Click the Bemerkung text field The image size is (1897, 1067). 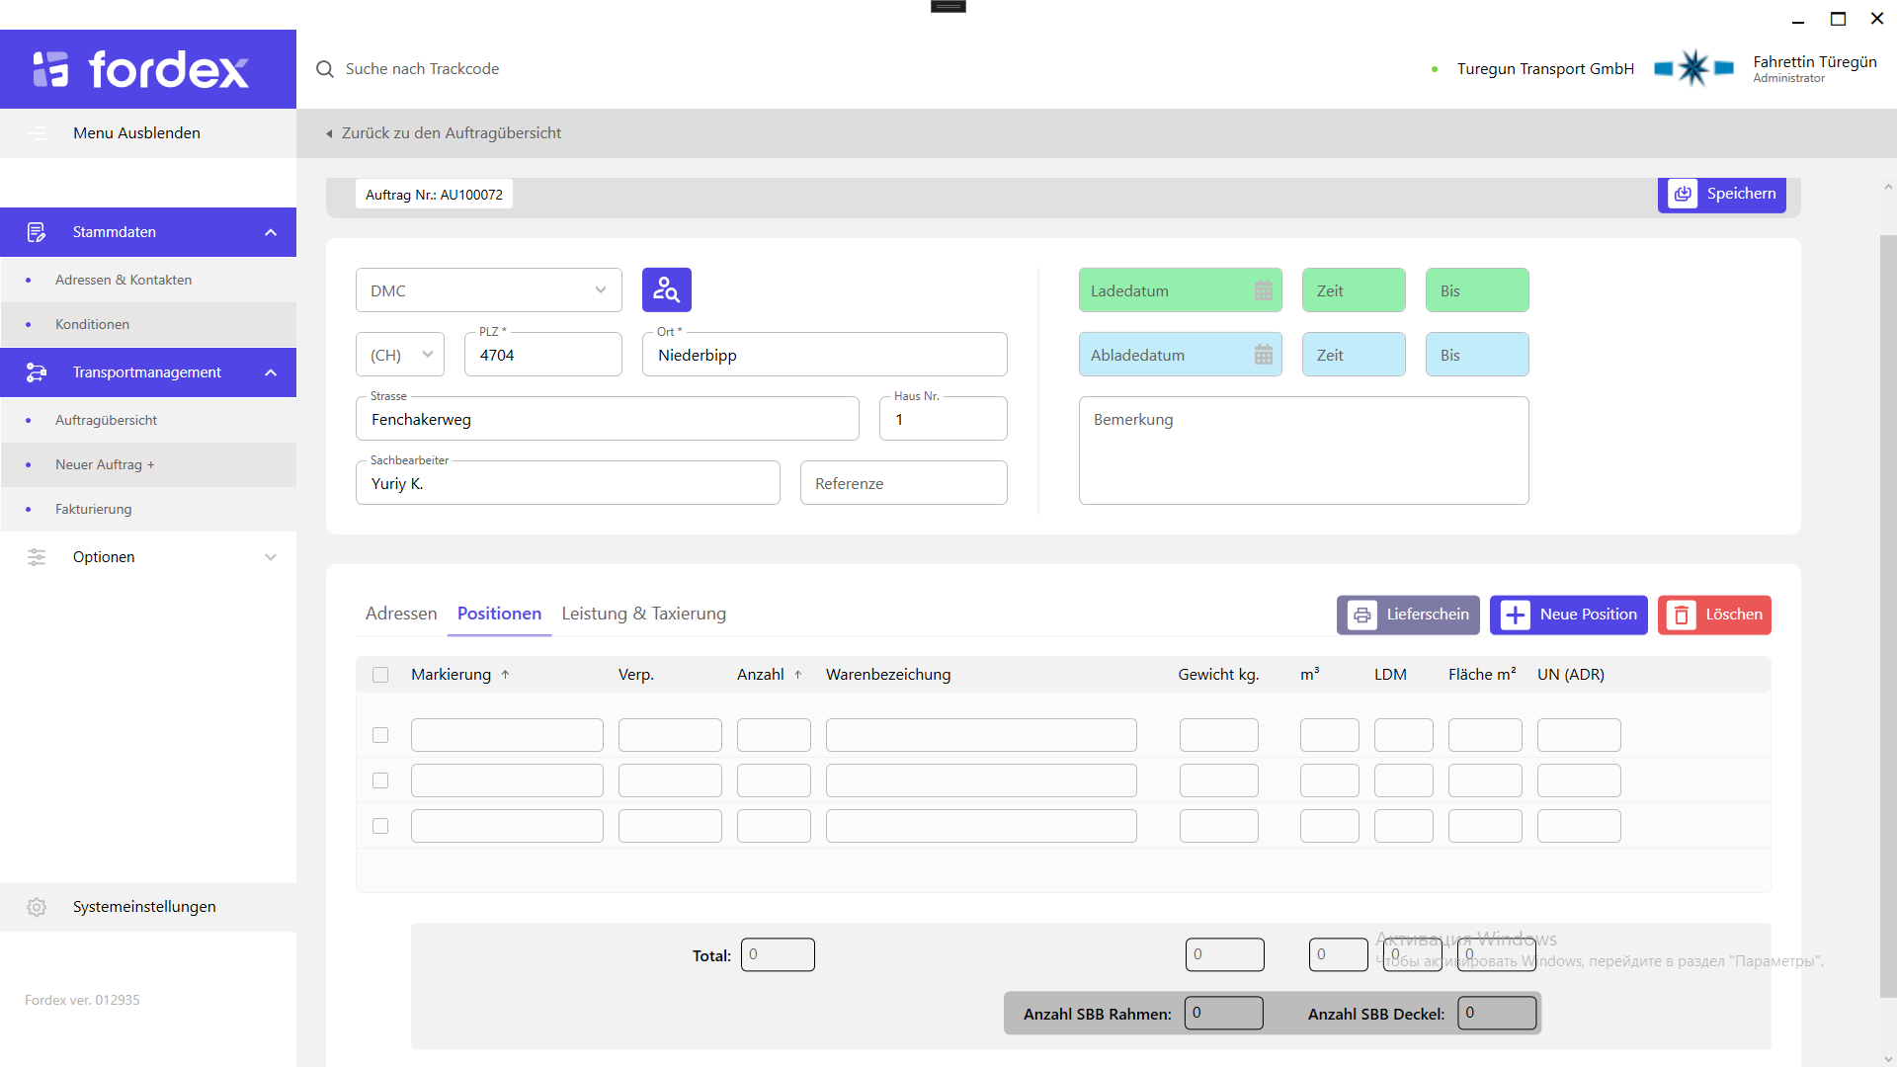1303,451
